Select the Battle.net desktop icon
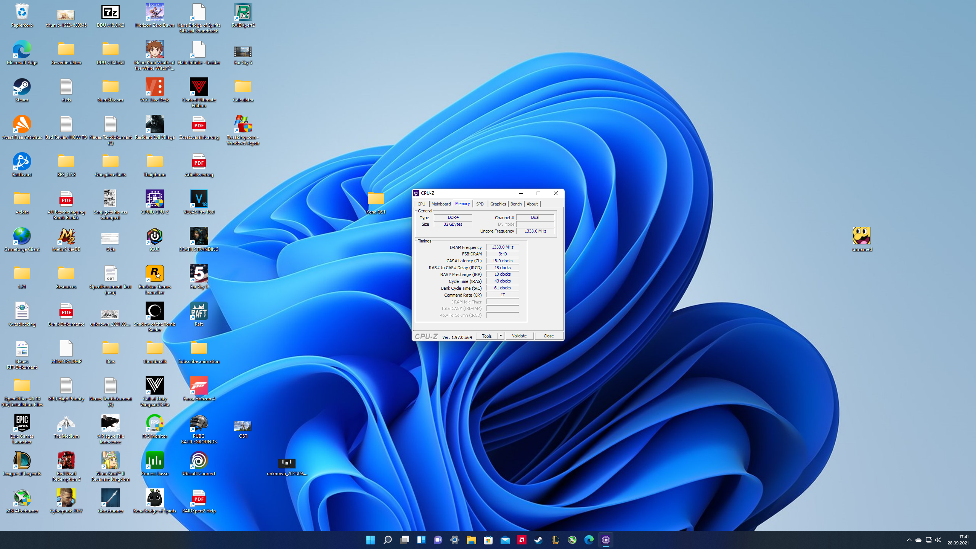Viewport: 976px width, 549px height. [x=22, y=162]
